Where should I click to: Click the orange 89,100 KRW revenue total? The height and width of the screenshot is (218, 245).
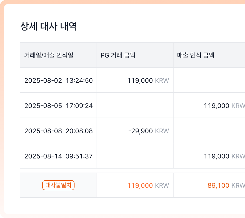click(226, 185)
